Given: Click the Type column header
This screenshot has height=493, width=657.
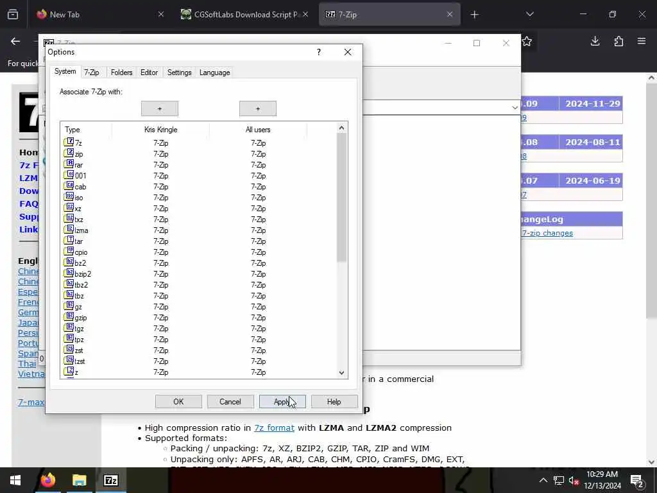Looking at the screenshot, I should click(x=86, y=130).
